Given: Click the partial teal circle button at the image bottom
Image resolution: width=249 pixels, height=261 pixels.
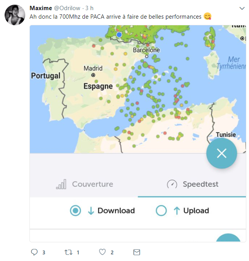Looking at the screenshot, I should click(229, 238).
